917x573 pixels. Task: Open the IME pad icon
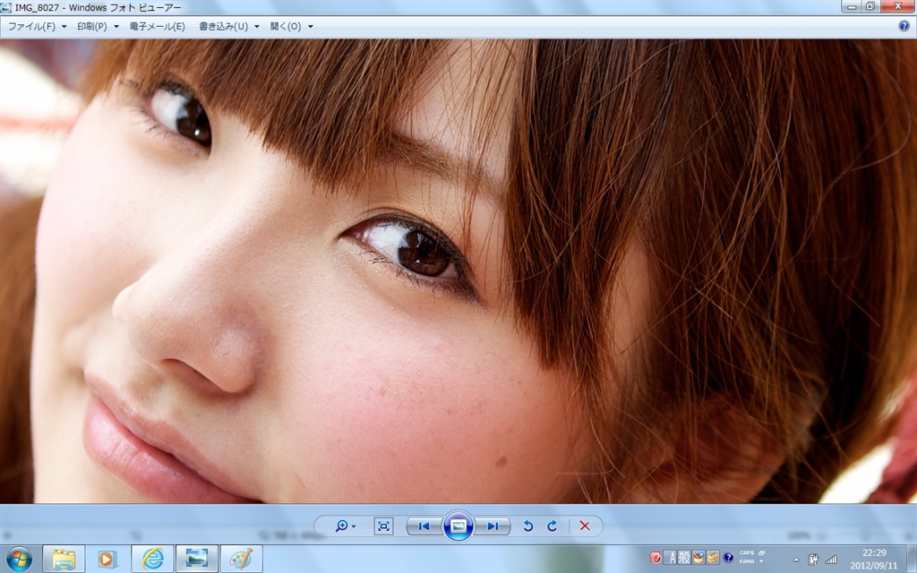(698, 558)
